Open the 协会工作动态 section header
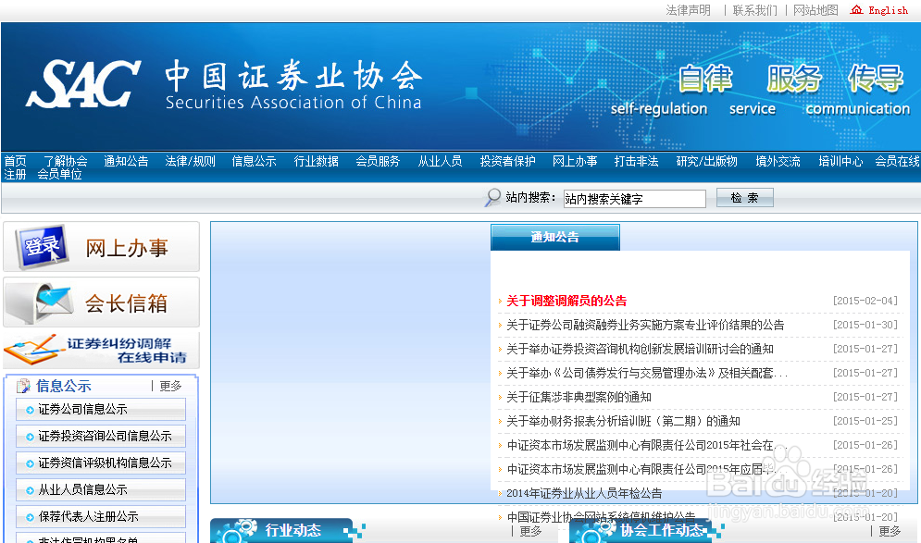This screenshot has width=921, height=543. 662,530
